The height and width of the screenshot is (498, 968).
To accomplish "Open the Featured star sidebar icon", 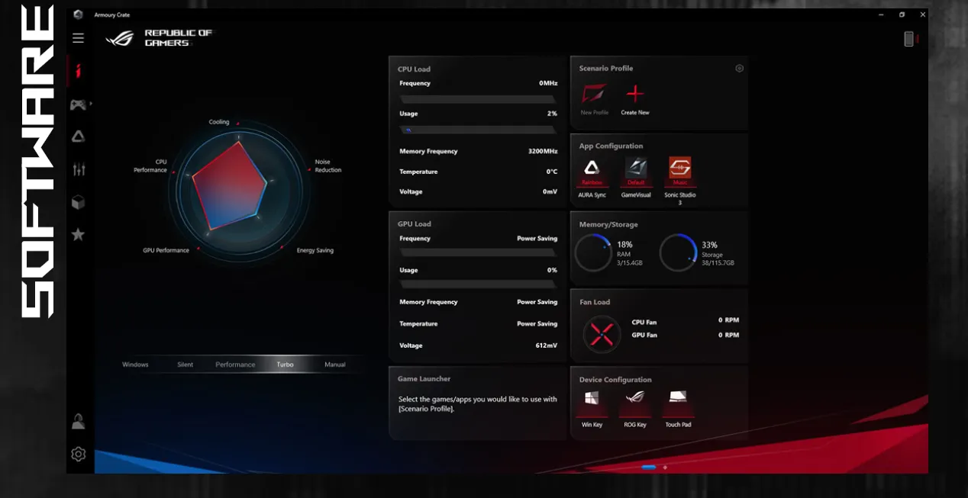I will pyautogui.click(x=78, y=234).
